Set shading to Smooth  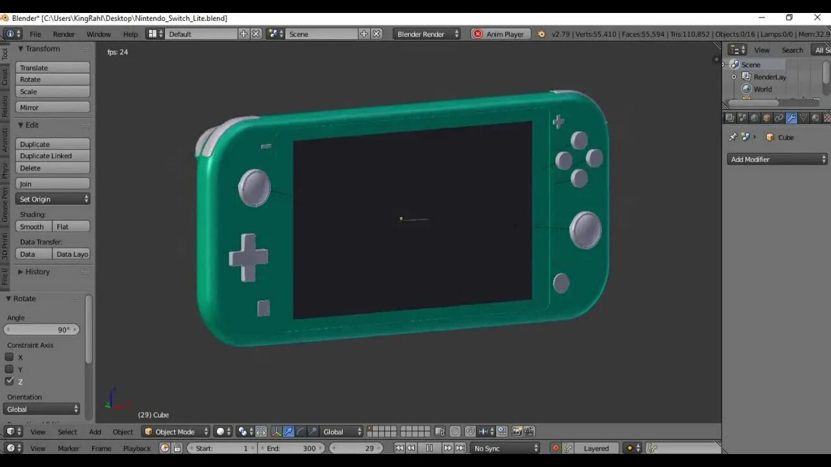point(34,226)
